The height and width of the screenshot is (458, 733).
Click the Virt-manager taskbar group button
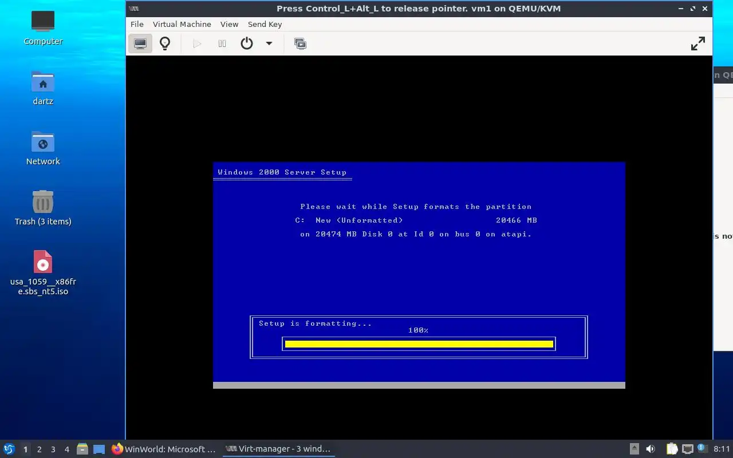coord(278,449)
